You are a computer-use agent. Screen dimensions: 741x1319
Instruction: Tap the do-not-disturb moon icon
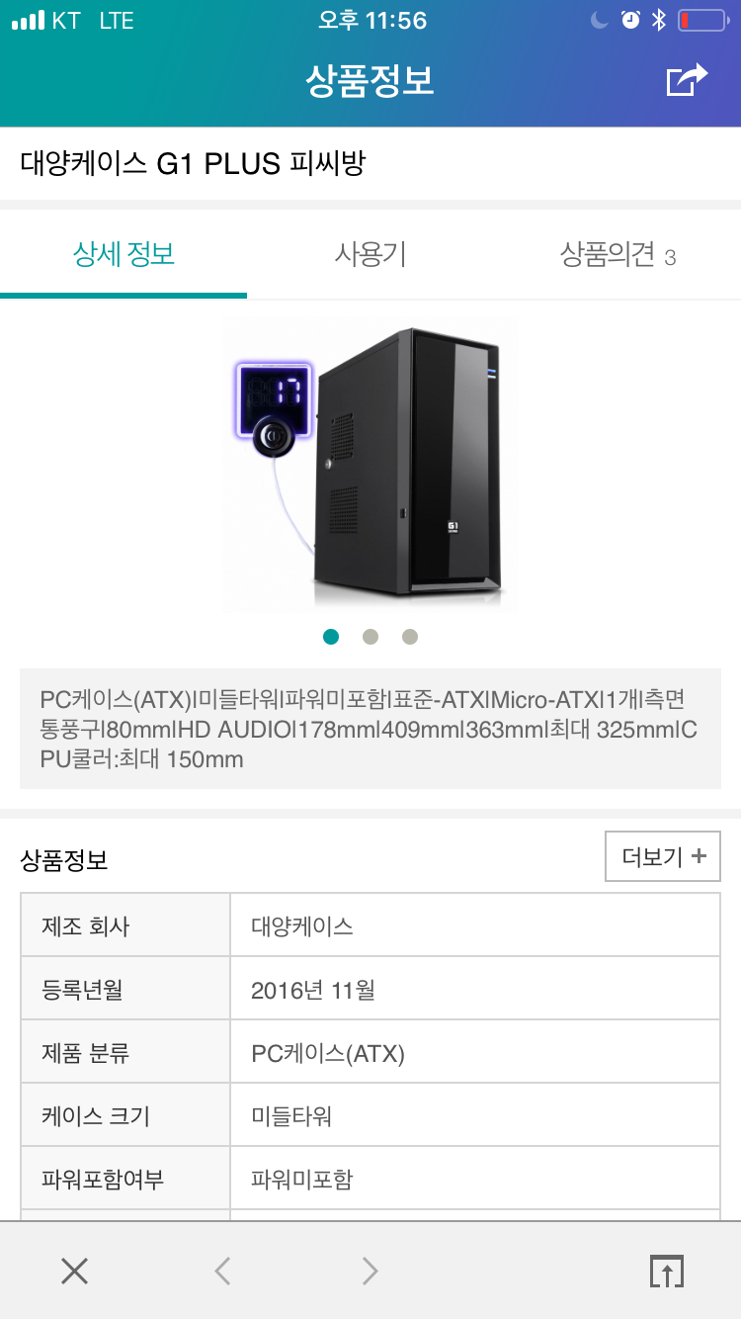[x=600, y=21]
